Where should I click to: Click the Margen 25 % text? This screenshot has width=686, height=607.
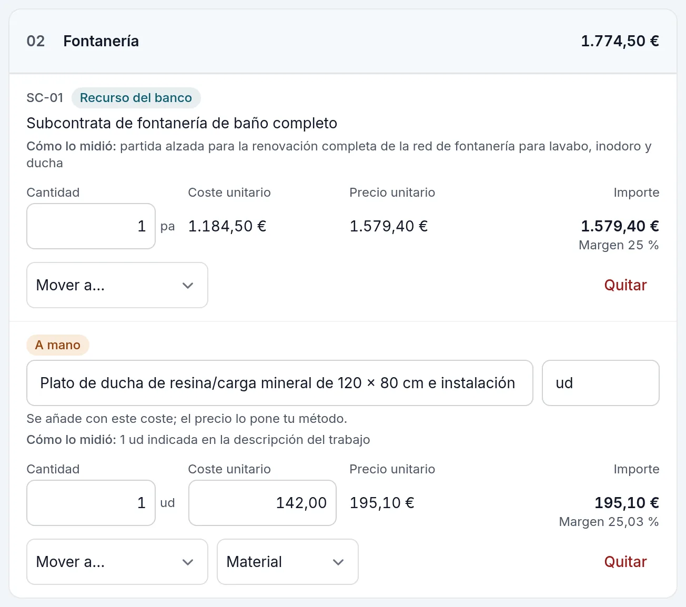click(x=619, y=245)
